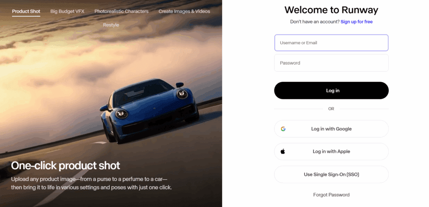Click the Don't have an account text
This screenshot has height=207, width=429.
tap(315, 22)
